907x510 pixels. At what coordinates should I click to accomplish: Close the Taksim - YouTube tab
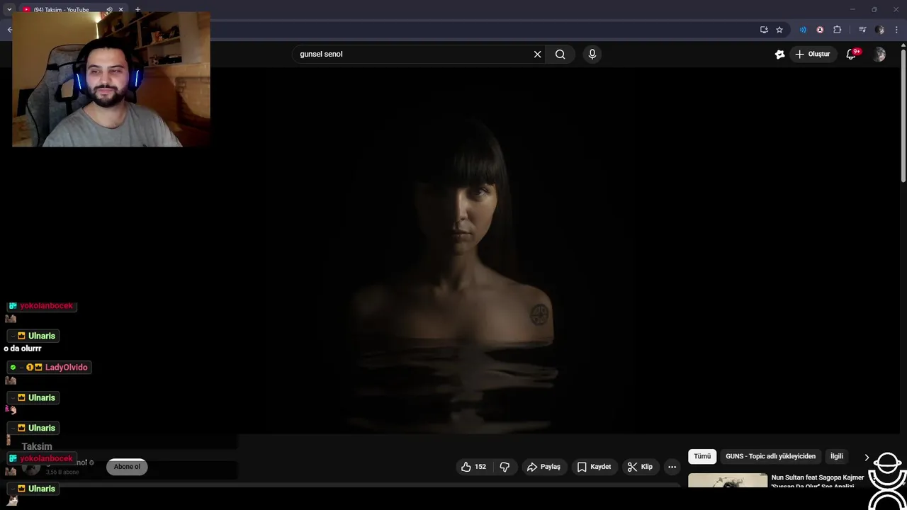[120, 10]
